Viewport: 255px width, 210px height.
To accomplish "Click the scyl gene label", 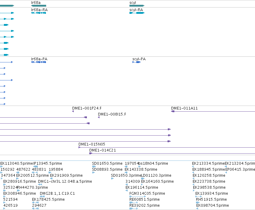I will tap(132, 3).
